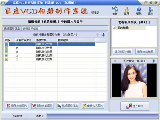Click the preview photo thumbnail

[134, 80]
